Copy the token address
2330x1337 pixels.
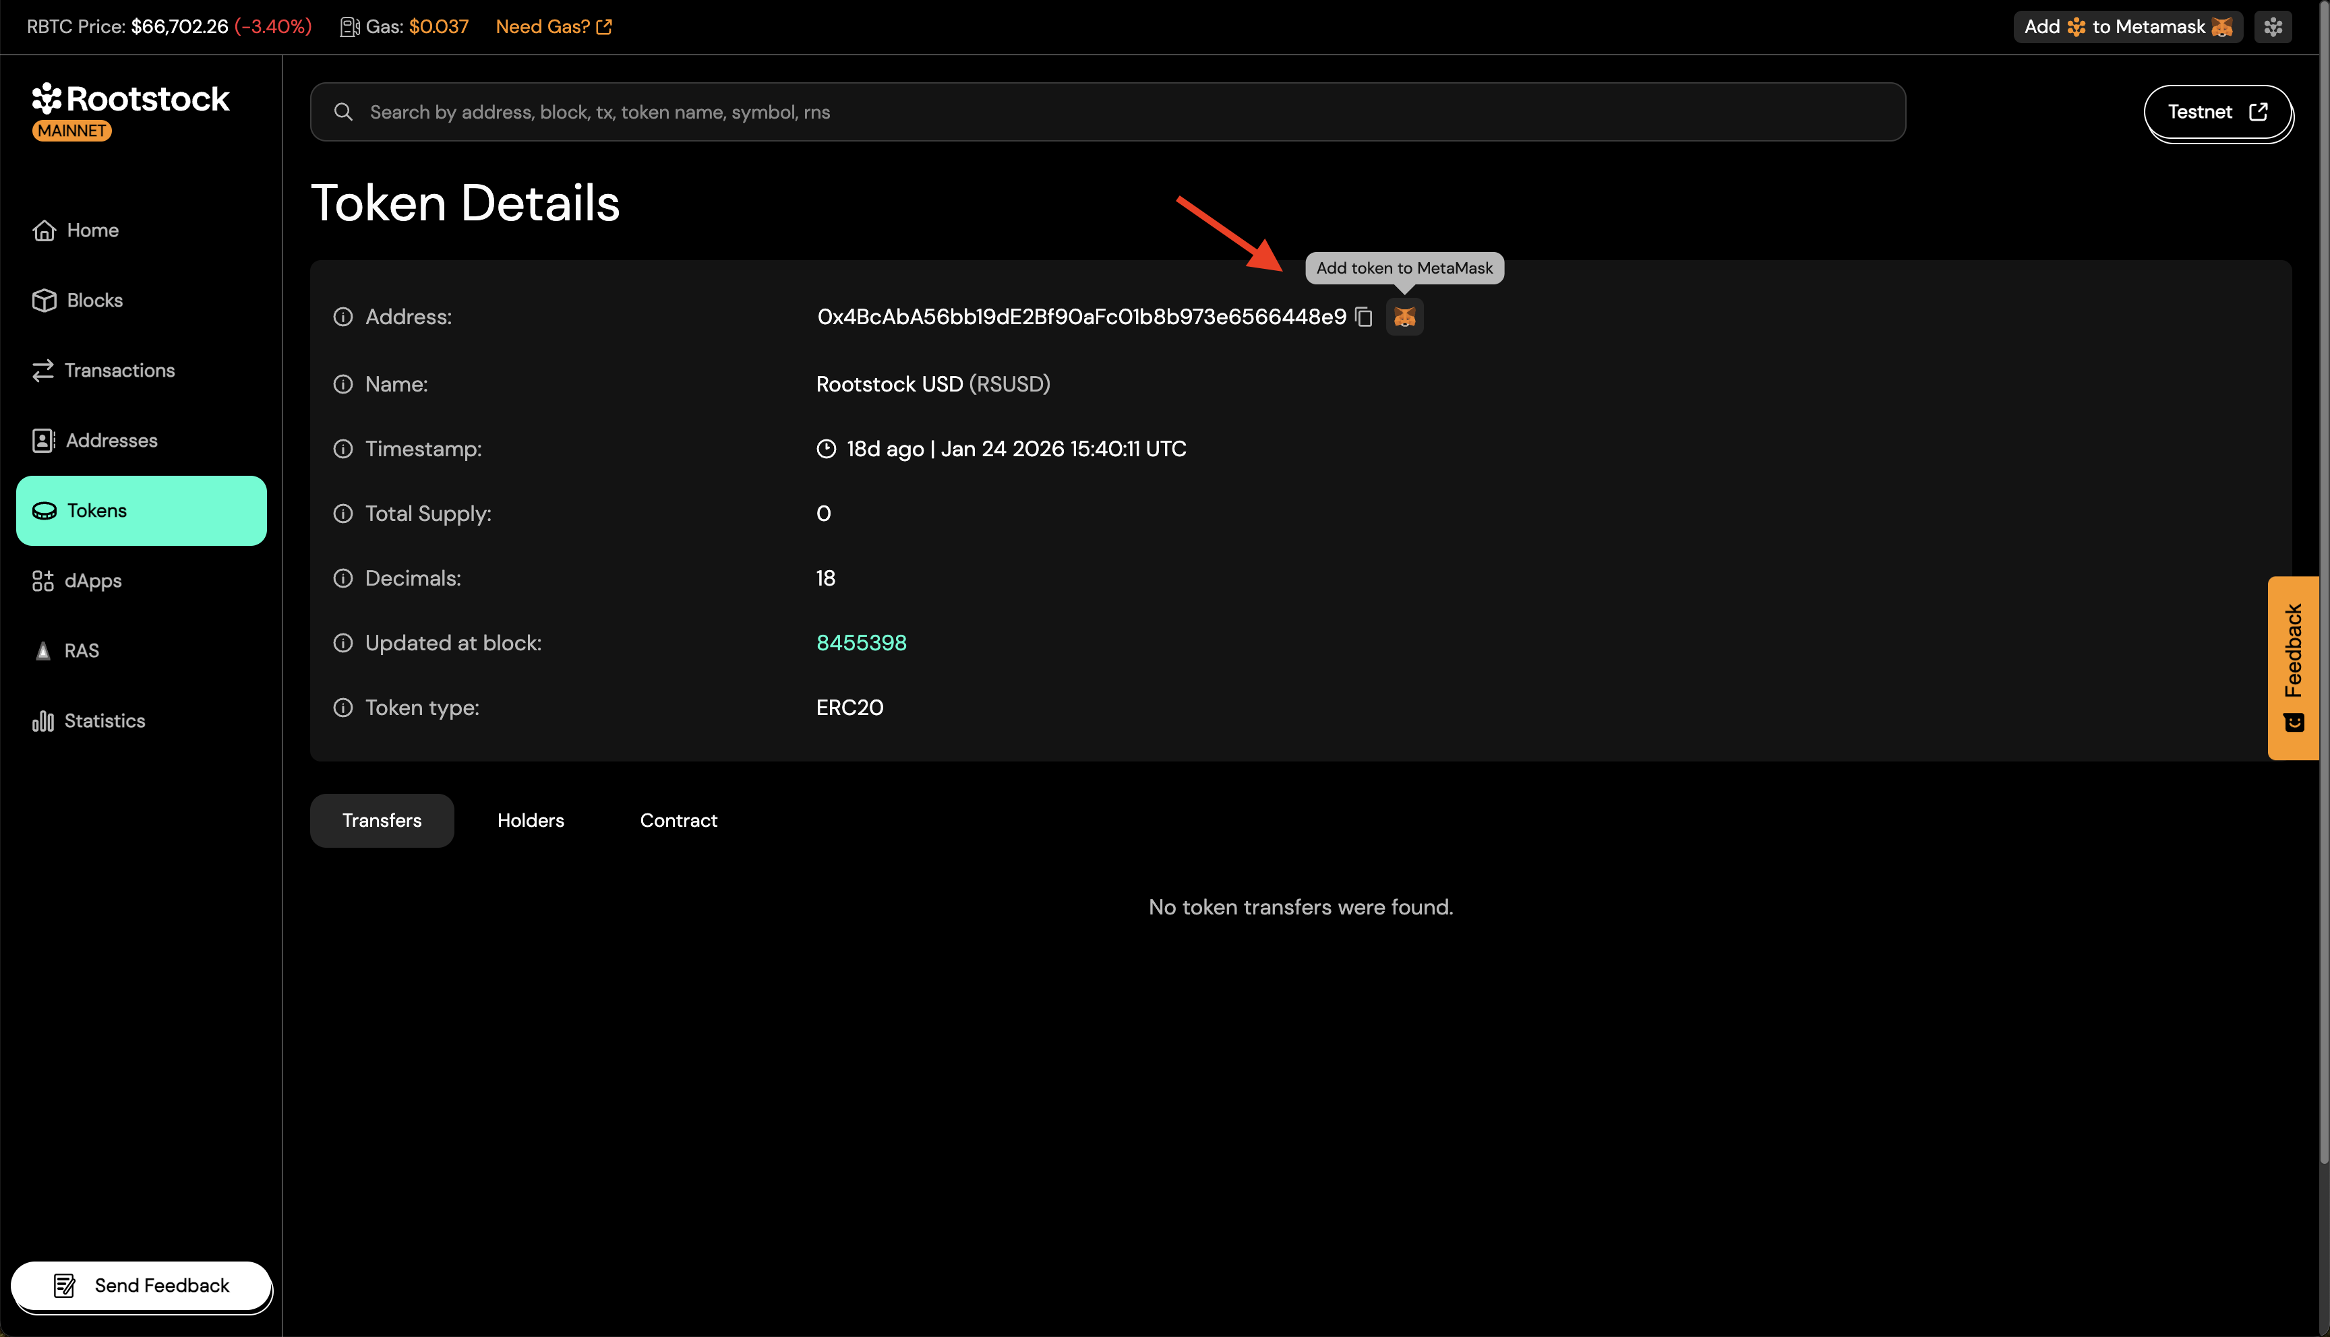[x=1365, y=317]
